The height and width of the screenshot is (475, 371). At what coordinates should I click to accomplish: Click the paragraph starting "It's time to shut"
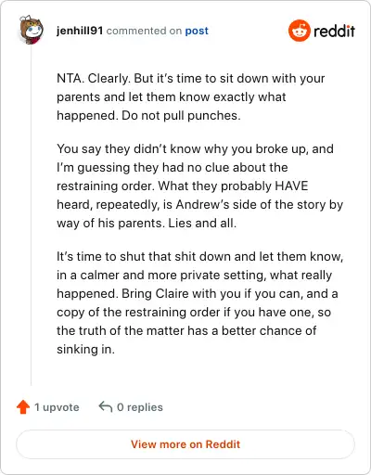click(x=199, y=302)
